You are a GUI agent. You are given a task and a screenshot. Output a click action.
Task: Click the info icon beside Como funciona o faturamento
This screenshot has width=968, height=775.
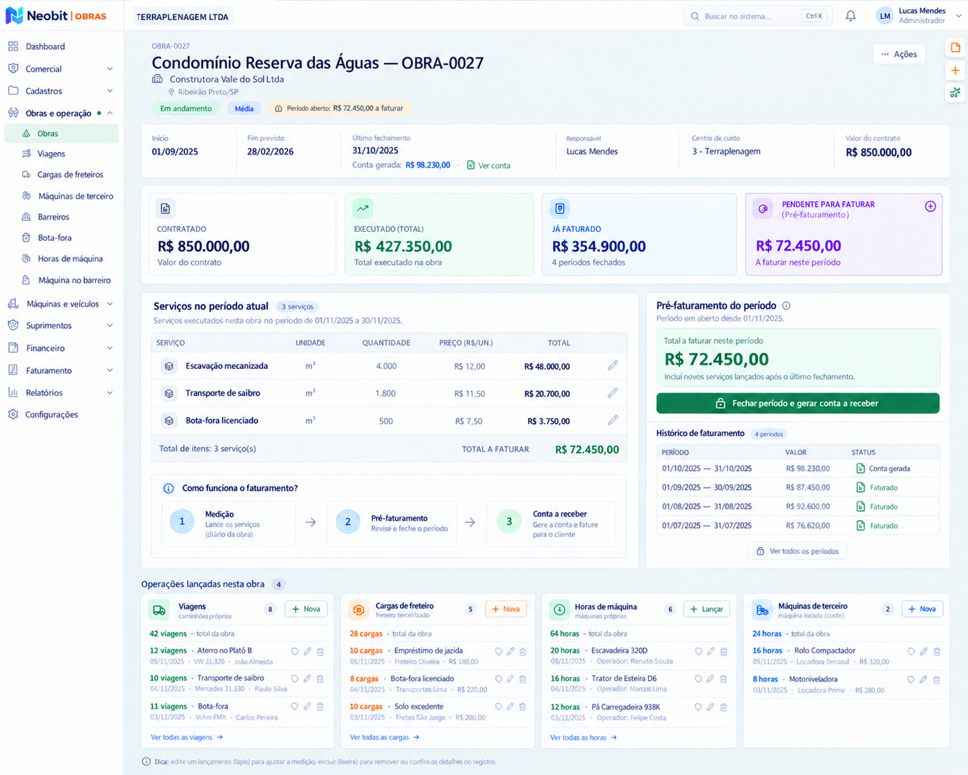(168, 488)
